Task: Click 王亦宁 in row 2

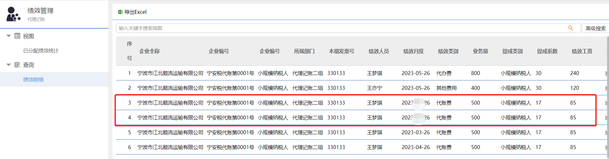Action: [375, 88]
